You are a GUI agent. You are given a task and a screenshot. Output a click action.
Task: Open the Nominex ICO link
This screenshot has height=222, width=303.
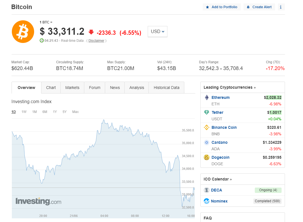pyautogui.click(x=219, y=201)
